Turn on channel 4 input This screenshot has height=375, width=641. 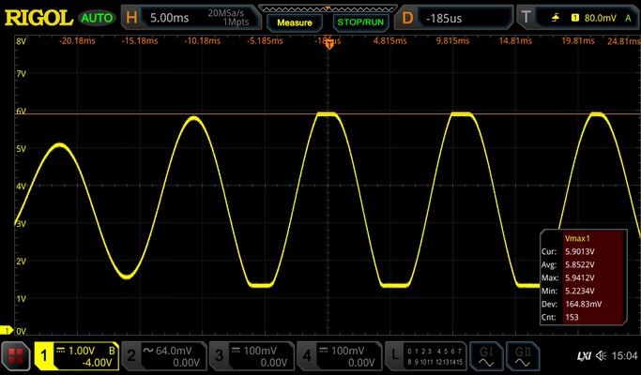click(x=340, y=356)
